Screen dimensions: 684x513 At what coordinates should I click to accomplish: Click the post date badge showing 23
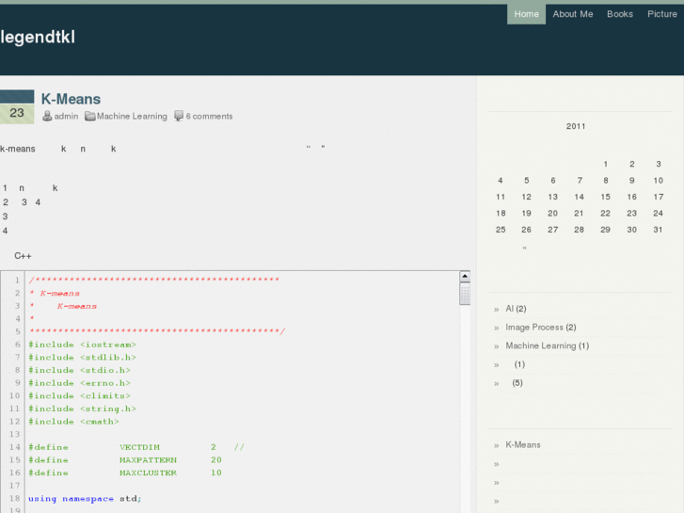click(x=17, y=112)
